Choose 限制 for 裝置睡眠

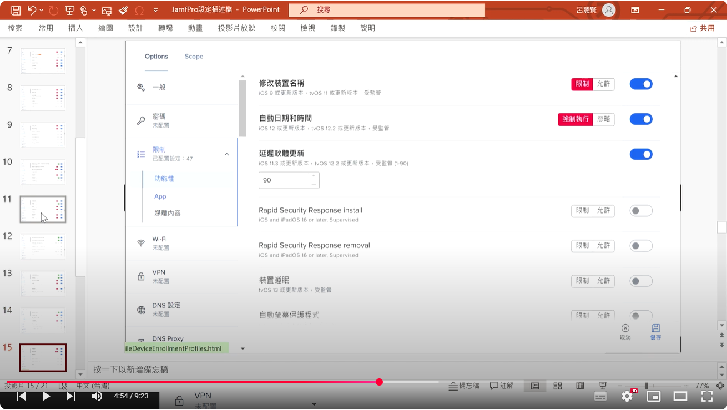582,281
